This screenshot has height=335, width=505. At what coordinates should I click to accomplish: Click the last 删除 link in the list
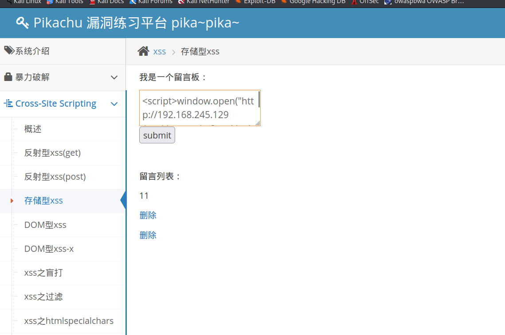click(x=148, y=235)
